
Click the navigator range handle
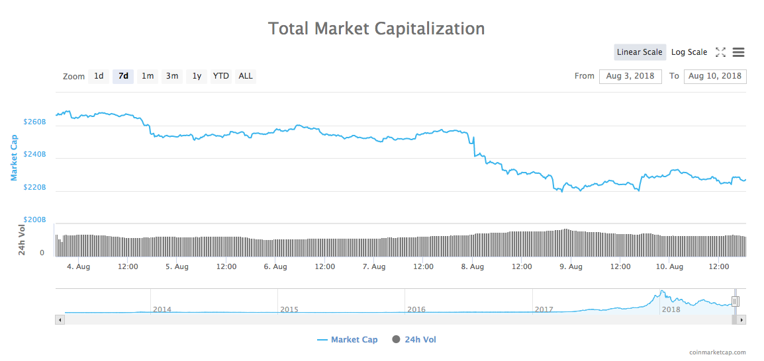click(x=735, y=301)
